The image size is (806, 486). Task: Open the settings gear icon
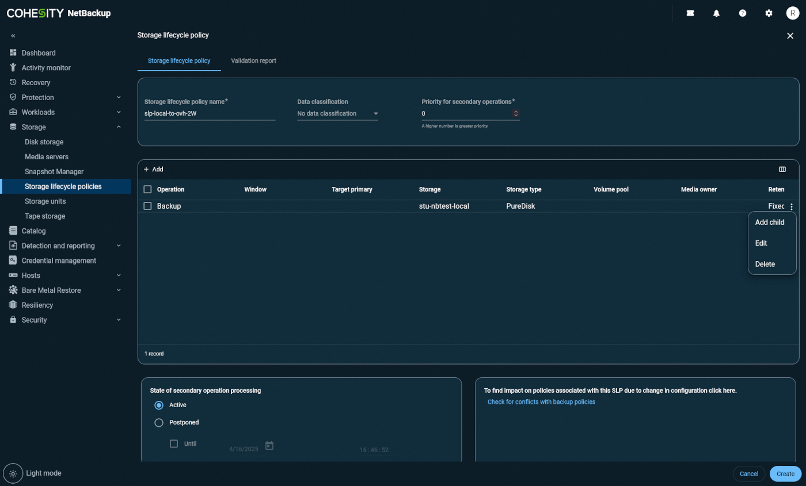[x=769, y=13]
